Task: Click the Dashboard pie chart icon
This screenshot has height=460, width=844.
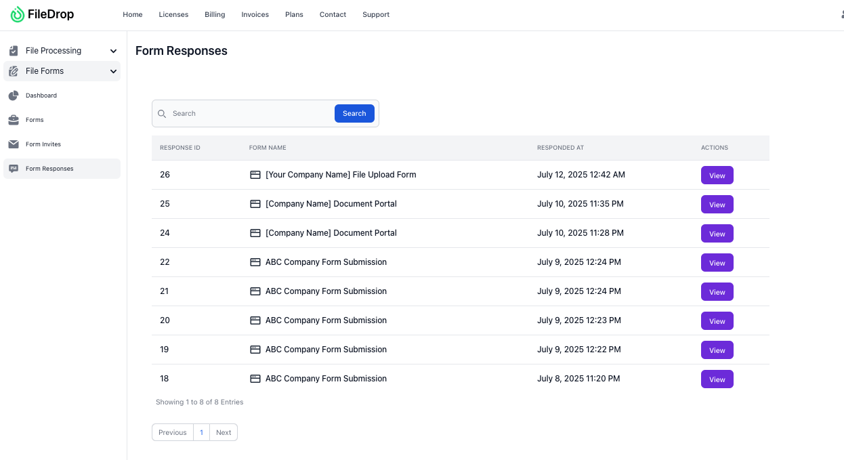Action: point(14,96)
